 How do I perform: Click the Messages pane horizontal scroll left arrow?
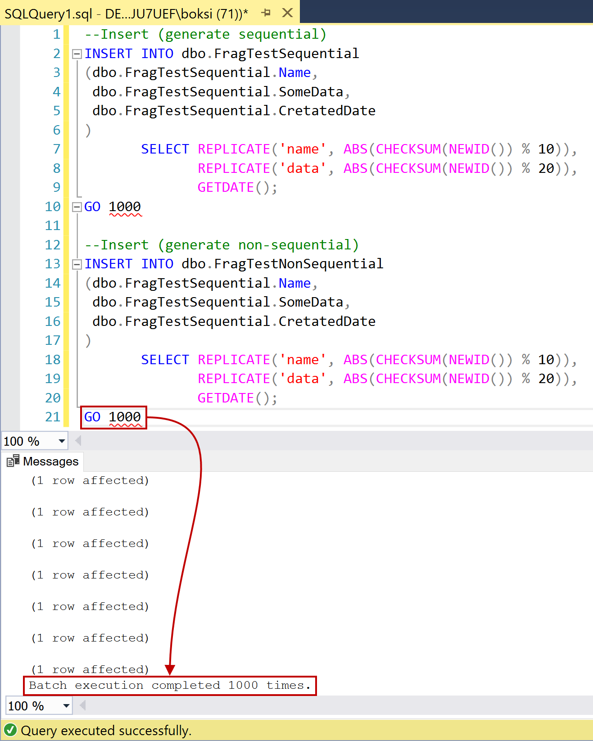(x=83, y=705)
